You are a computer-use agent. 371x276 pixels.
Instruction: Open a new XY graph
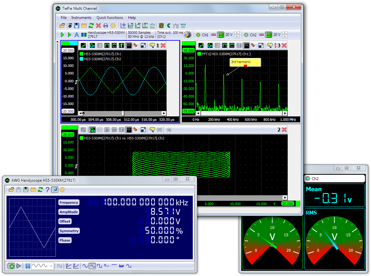(x=138, y=26)
